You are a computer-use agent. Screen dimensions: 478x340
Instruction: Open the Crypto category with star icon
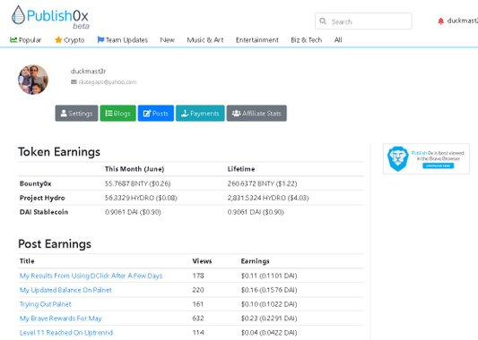point(70,40)
